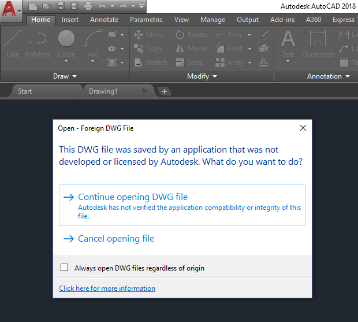The width and height of the screenshot is (358, 322).
Task: Click the Save As icon in quick access toolbar
Action: pyautogui.click(x=74, y=6)
